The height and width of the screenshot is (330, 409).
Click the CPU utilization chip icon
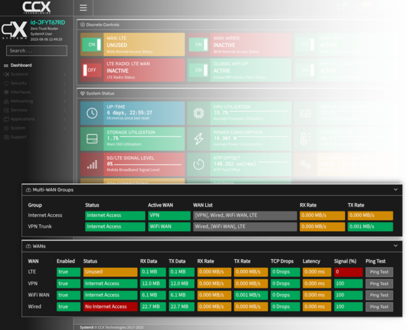click(x=198, y=112)
